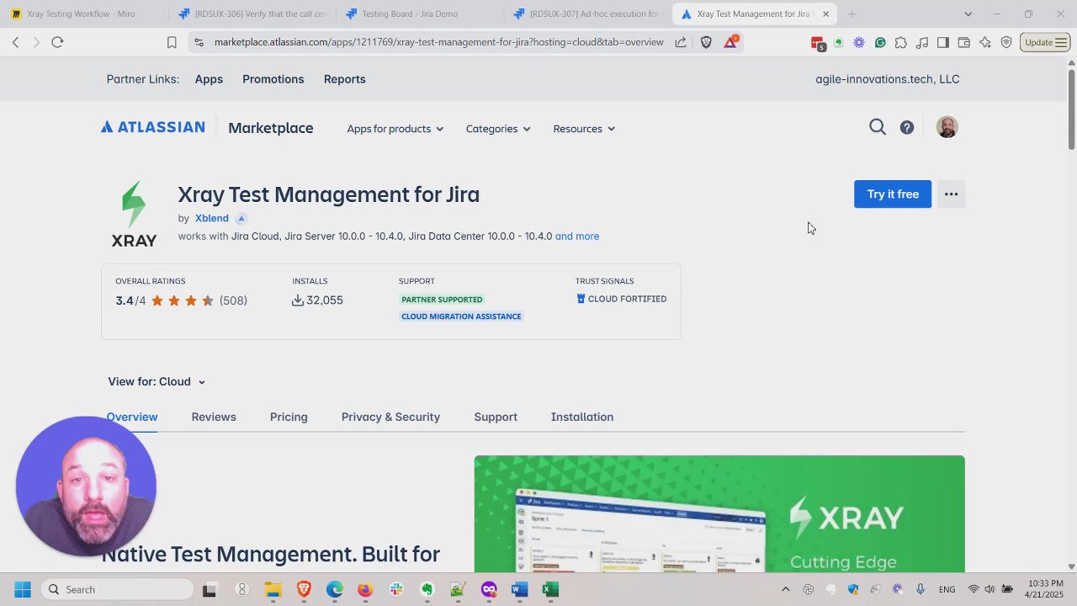This screenshot has height=606, width=1077.
Task: Bookmark this page with the bookmark icon
Action: click(172, 42)
